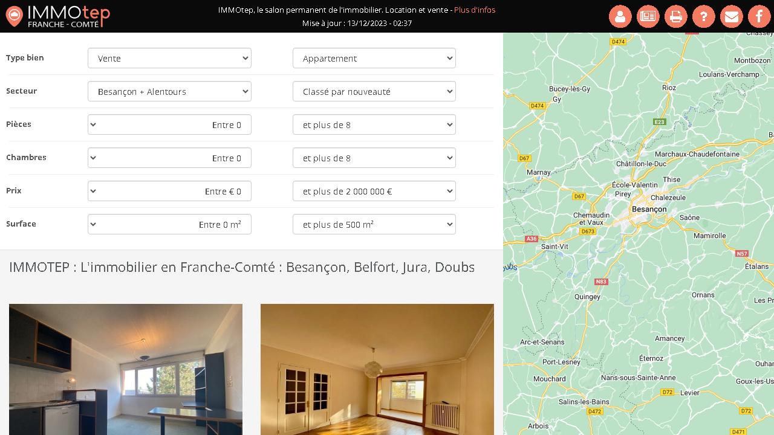This screenshot has width=774, height=435.
Task: Open the listing photo with parquet floor
Action: pos(377,369)
